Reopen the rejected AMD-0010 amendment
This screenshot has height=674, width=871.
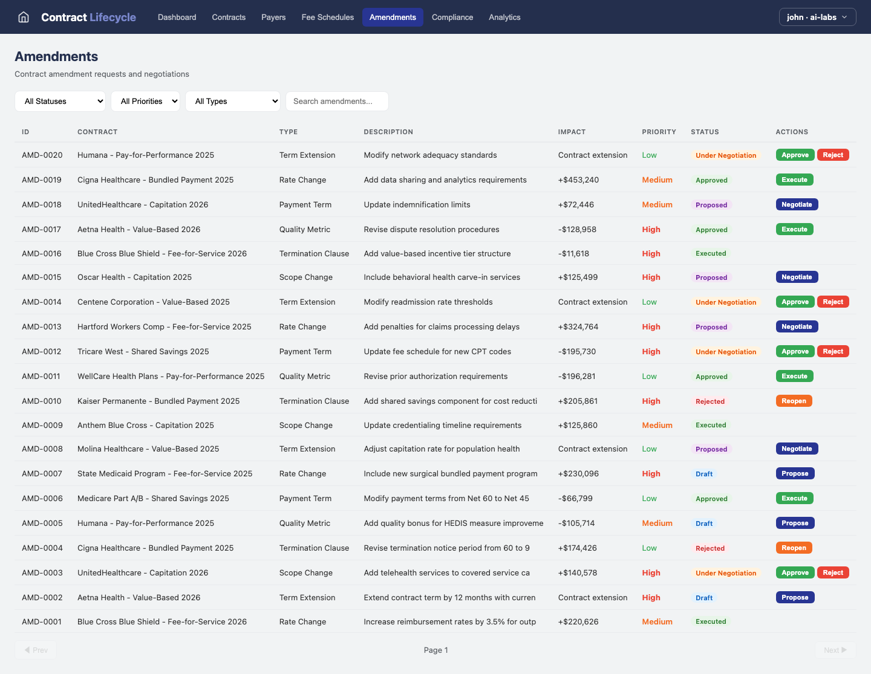(794, 400)
